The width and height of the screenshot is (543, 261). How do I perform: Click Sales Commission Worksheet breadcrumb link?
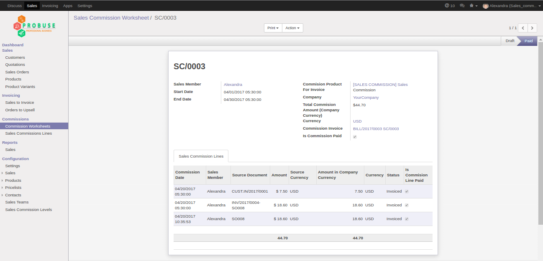tap(111, 18)
